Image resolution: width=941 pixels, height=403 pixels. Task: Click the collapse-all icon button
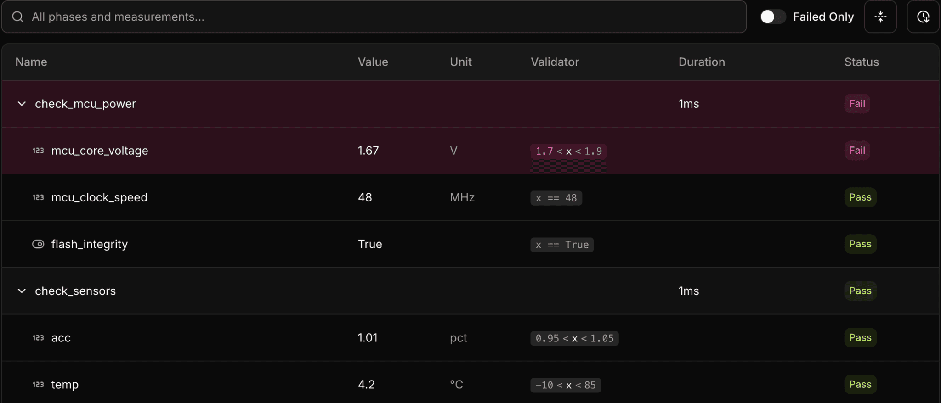[880, 17]
